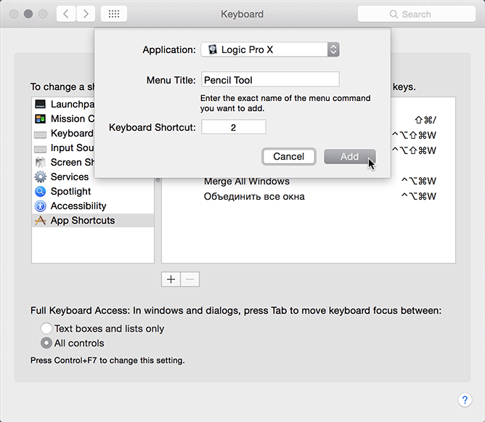This screenshot has height=422, width=485.
Task: Show all preferences grid button
Action: point(114,14)
